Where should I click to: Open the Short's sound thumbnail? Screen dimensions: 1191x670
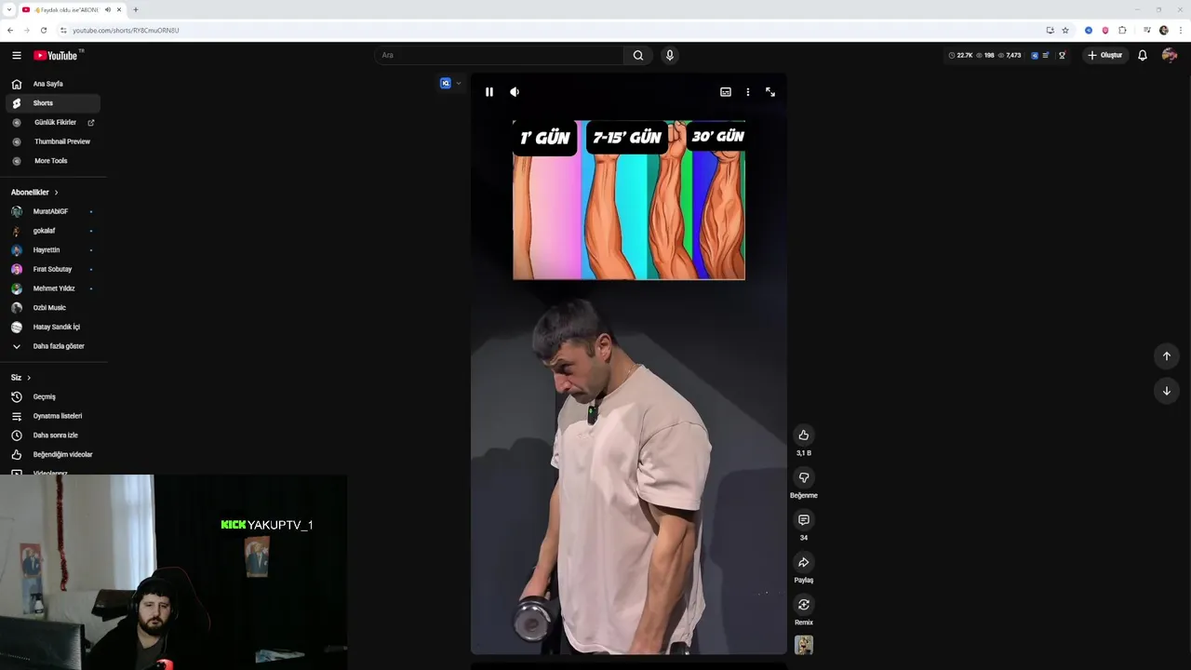pos(804,645)
